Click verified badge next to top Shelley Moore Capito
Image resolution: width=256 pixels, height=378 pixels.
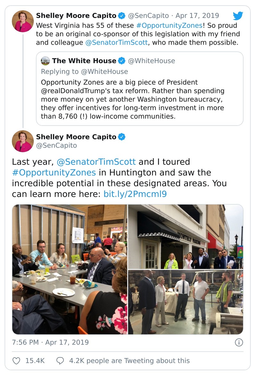[x=122, y=15]
